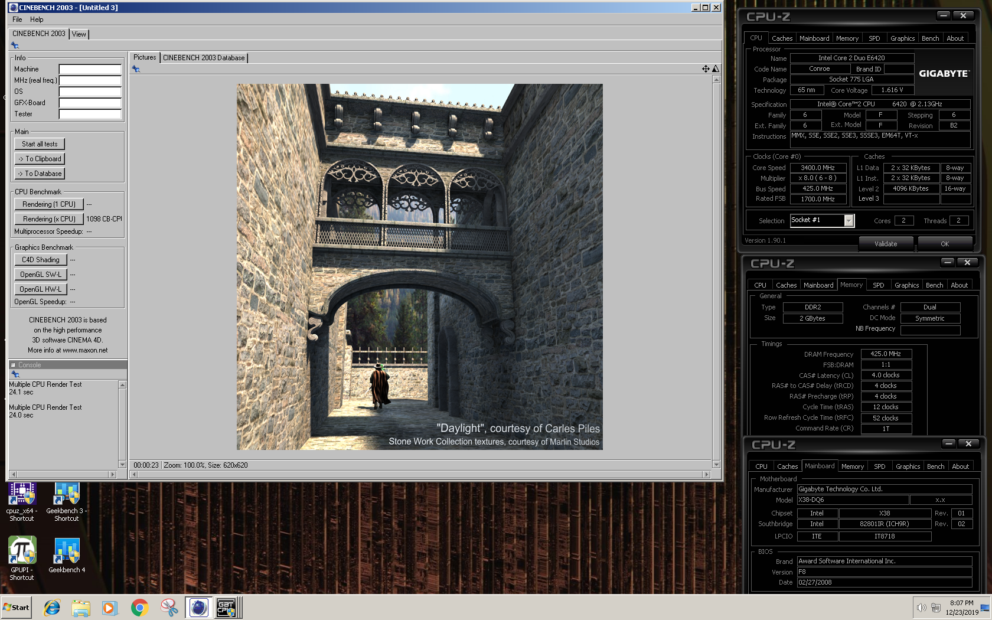Open GPUPI desktop shortcut

(22, 559)
